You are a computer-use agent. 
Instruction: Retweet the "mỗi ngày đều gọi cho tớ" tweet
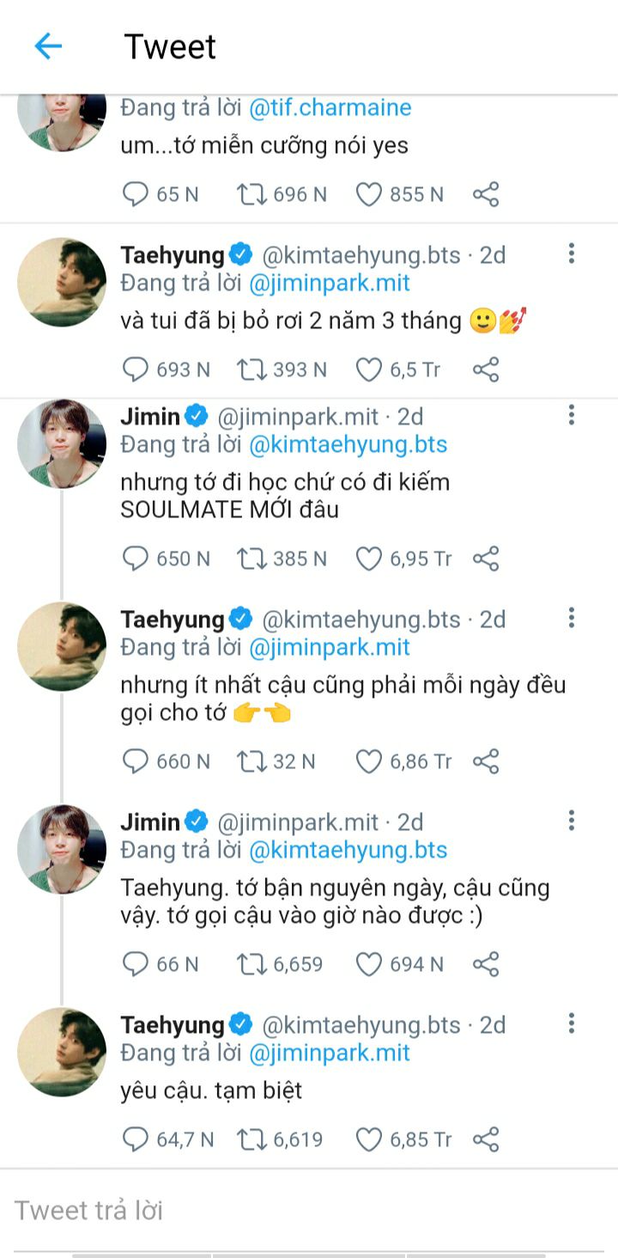click(x=253, y=761)
